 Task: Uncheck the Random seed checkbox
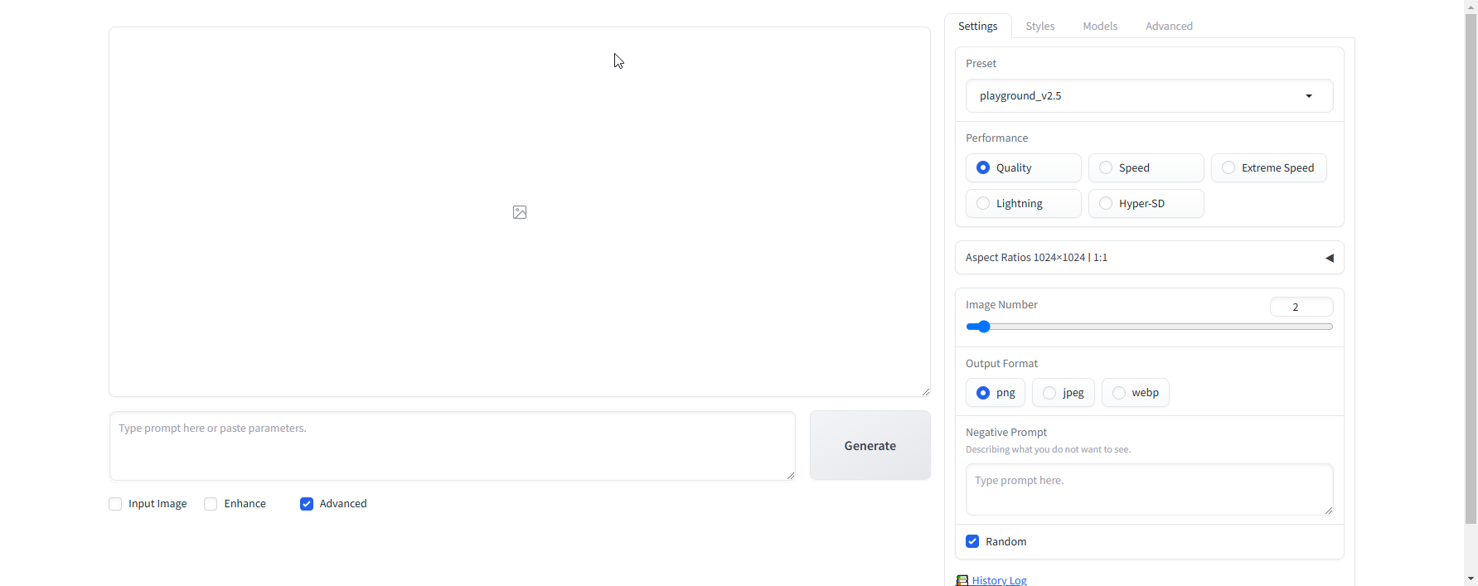point(972,541)
